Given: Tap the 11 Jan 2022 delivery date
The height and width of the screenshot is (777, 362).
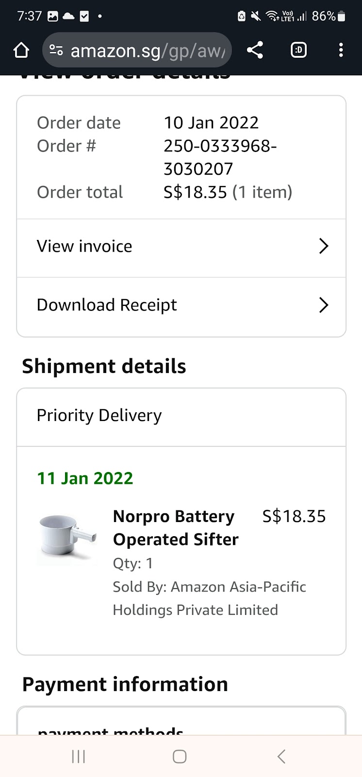Looking at the screenshot, I should 85,479.
